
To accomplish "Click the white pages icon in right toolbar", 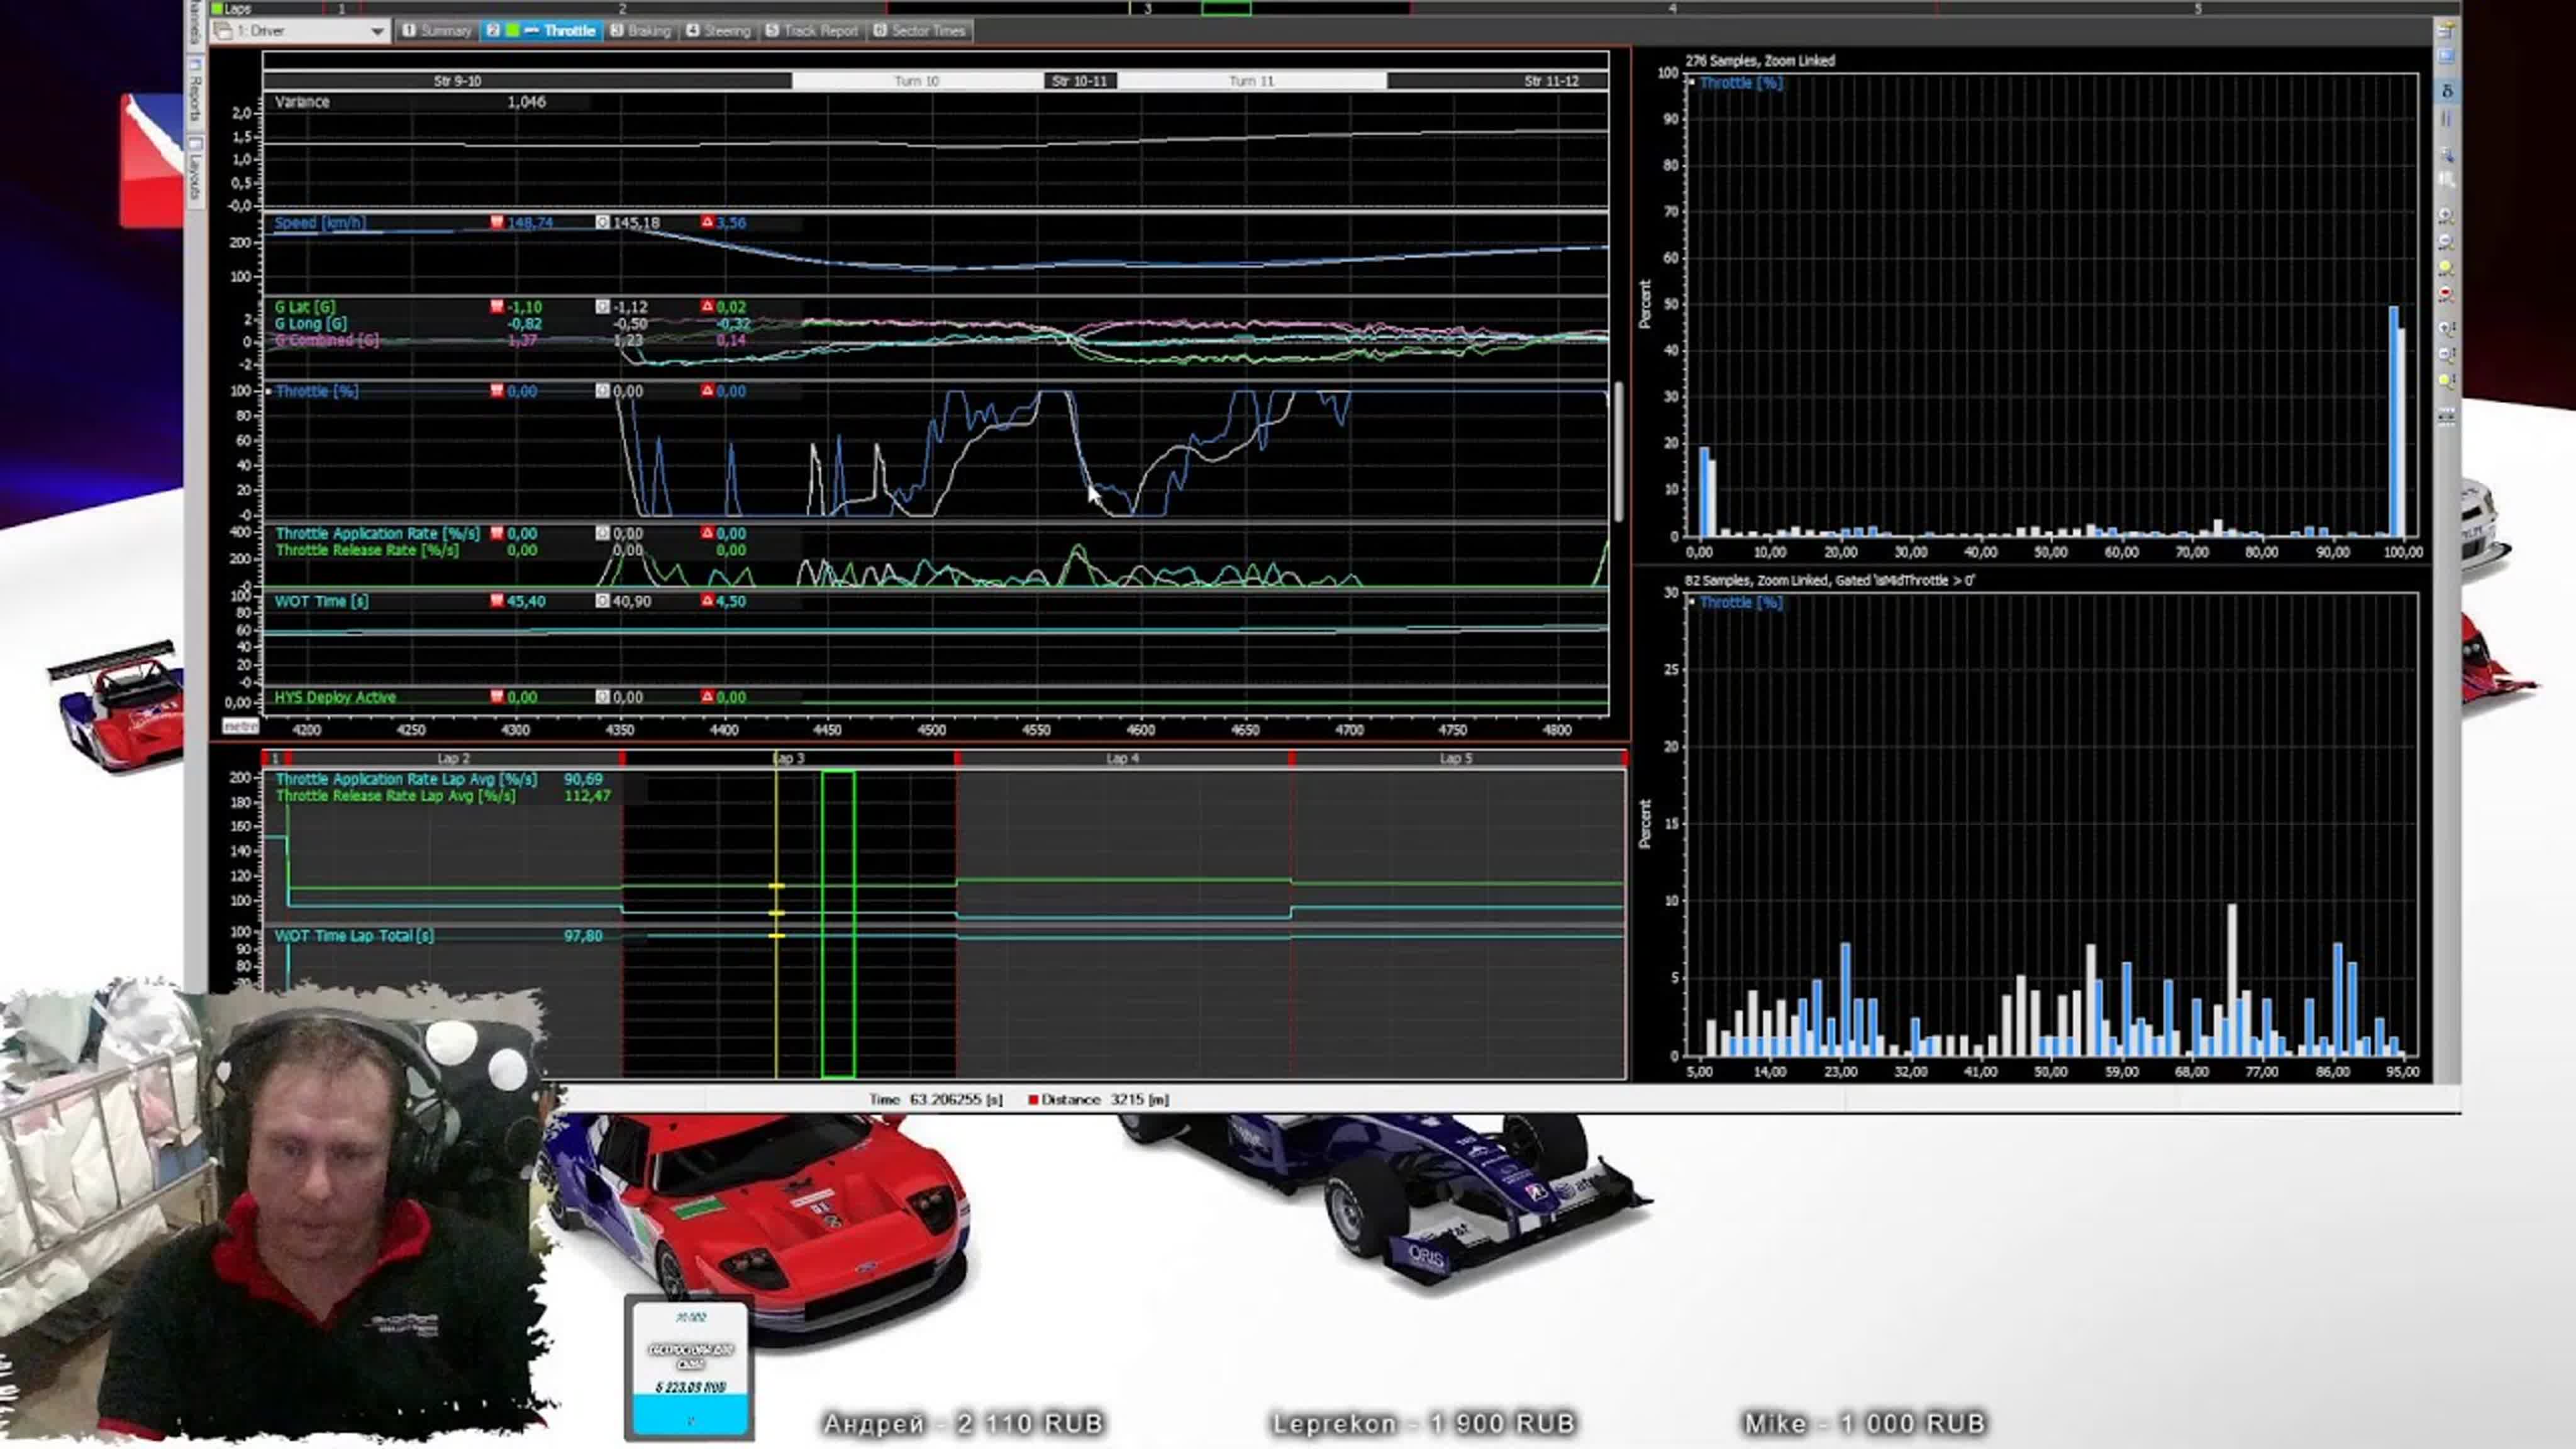I will pos(2446,180).
